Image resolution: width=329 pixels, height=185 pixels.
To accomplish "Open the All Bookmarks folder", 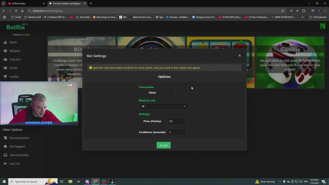I will coord(318,17).
